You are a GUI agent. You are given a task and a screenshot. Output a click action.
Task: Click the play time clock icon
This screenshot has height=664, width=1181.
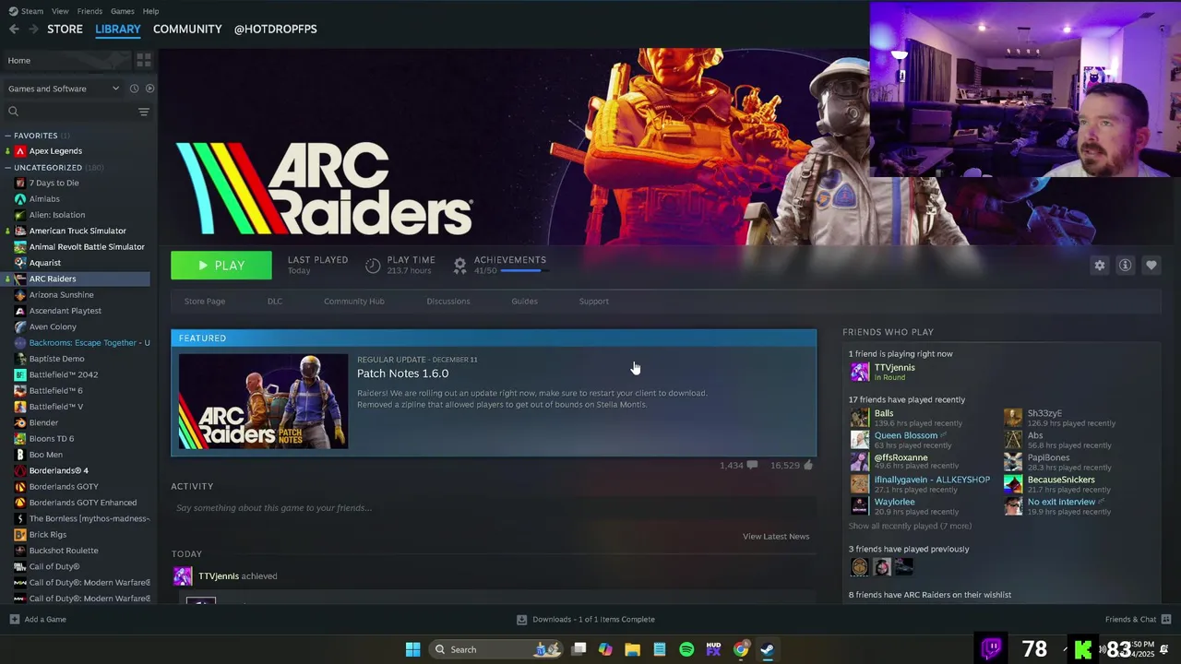[x=373, y=266]
